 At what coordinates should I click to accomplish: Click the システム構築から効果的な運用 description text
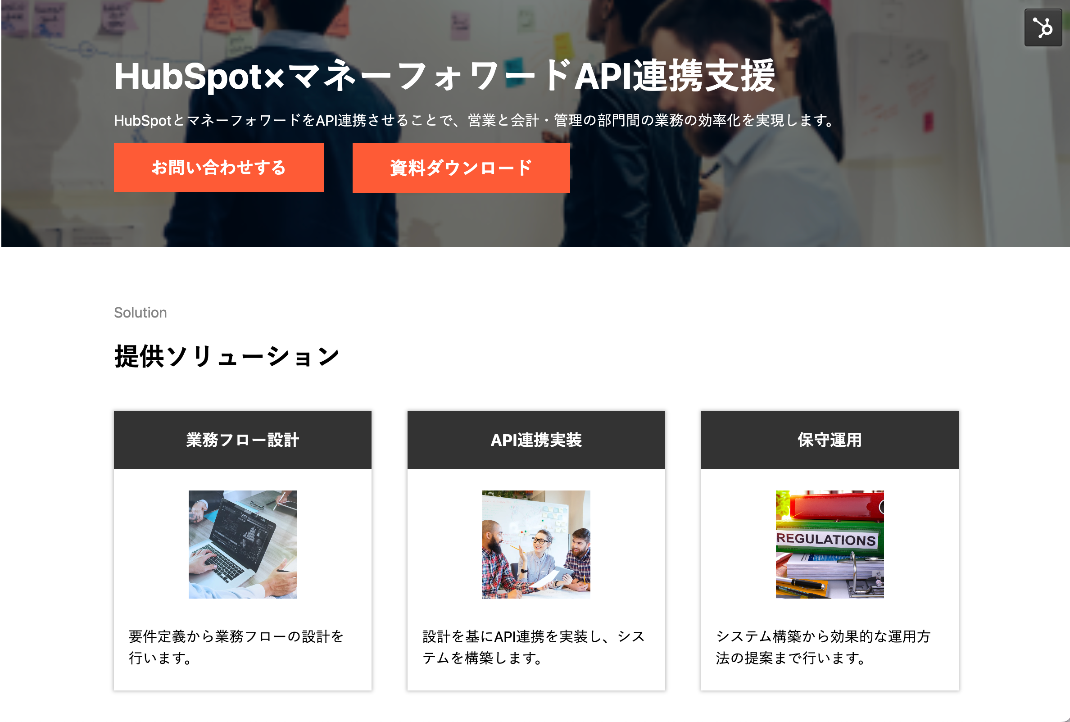pos(823,647)
